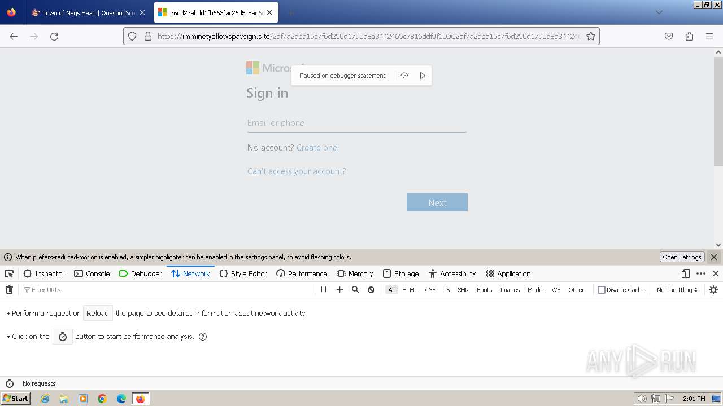Open the performance analysis help icon
The width and height of the screenshot is (723, 406).
point(203,337)
